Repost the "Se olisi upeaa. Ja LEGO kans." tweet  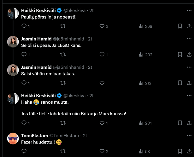tap(63, 54)
